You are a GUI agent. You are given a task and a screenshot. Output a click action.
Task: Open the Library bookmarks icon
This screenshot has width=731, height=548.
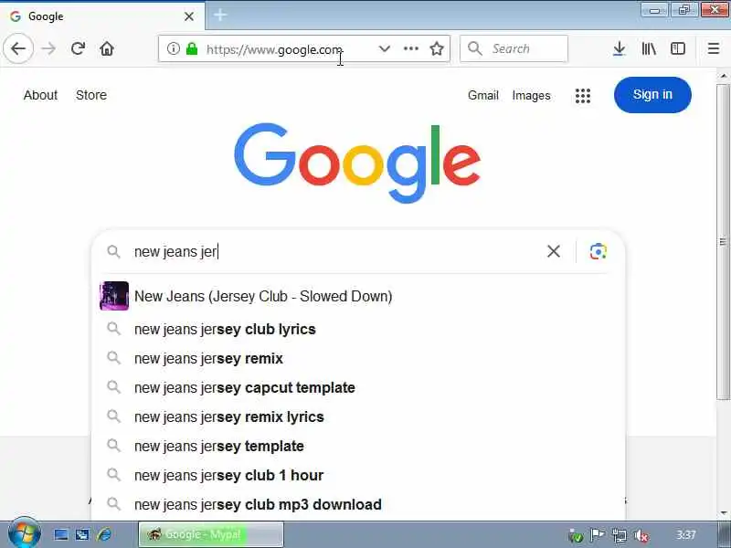[649, 48]
